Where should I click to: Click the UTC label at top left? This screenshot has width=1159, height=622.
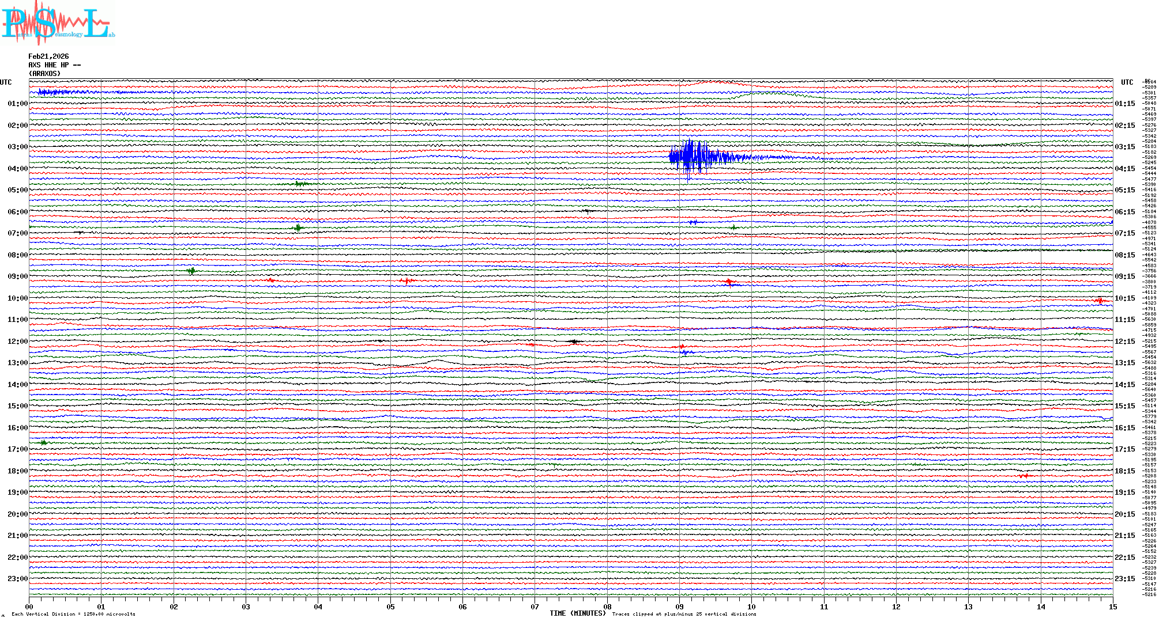click(6, 82)
